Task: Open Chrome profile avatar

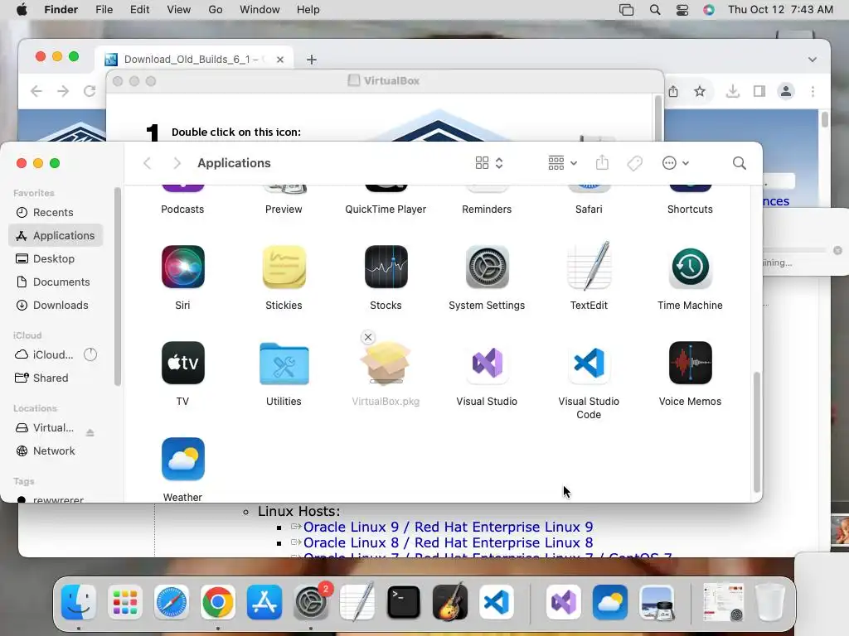Action: (786, 91)
